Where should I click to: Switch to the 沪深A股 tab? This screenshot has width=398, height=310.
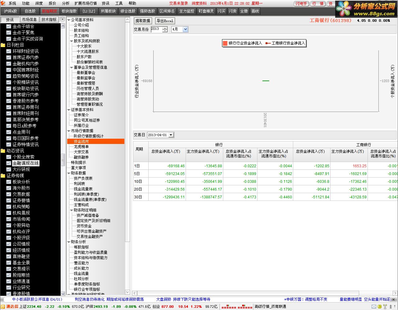pos(11,11)
